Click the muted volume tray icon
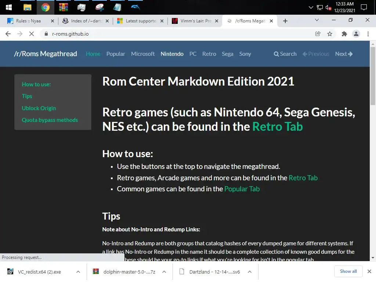Viewport: 376px width, 282px height. (x=328, y=8)
